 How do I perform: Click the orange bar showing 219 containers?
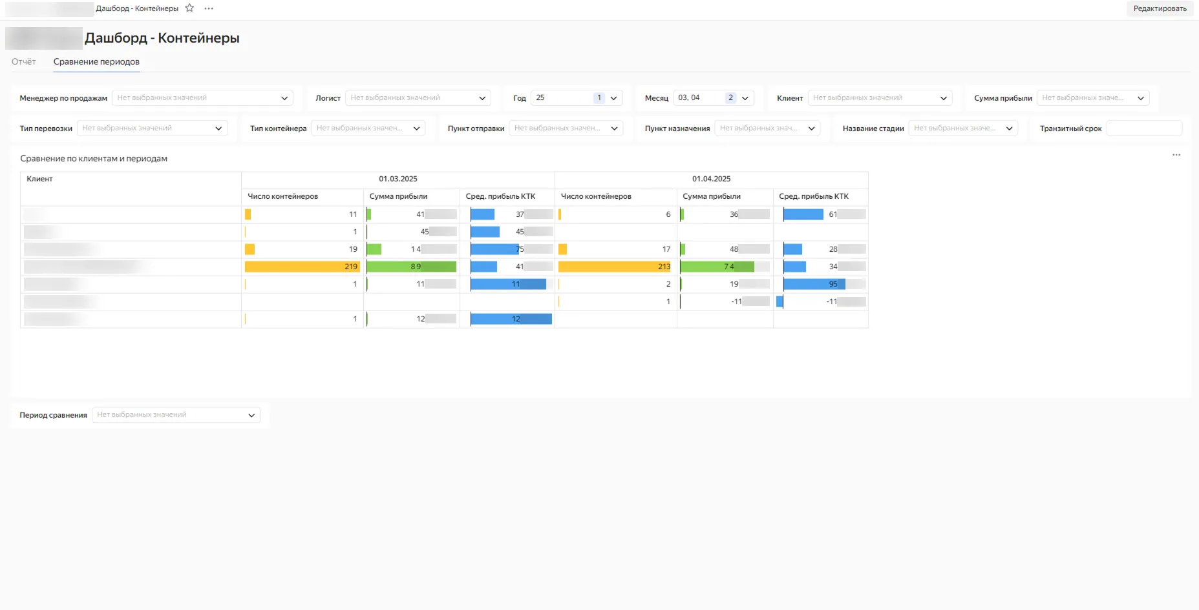pyautogui.click(x=301, y=267)
